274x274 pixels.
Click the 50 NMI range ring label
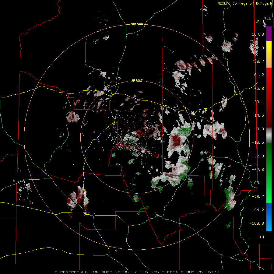click(137, 81)
